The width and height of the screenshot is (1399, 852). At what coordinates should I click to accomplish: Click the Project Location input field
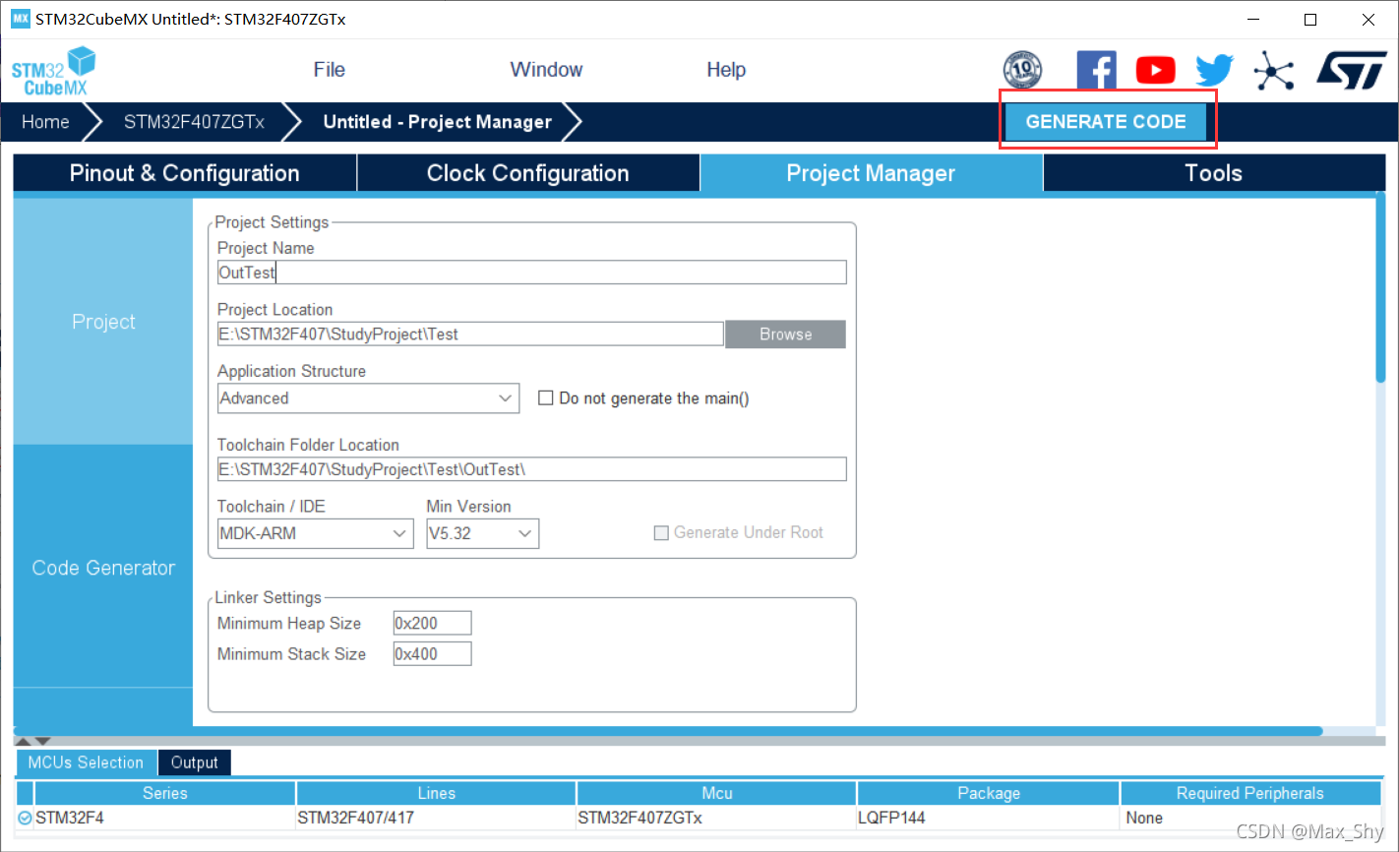470,335
